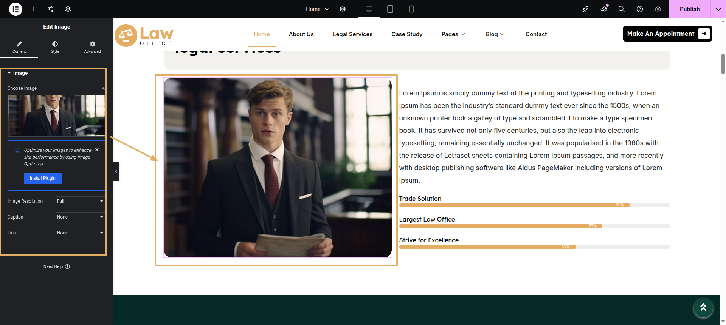Image resolution: width=726 pixels, height=325 pixels.
Task: Expand the Publish options arrow
Action: 718,9
